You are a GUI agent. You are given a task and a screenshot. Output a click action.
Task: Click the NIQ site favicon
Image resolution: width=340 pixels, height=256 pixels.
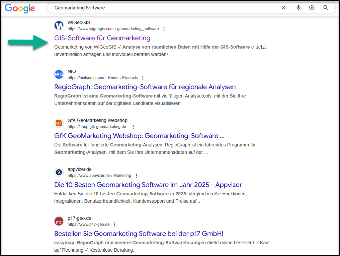tap(59, 74)
